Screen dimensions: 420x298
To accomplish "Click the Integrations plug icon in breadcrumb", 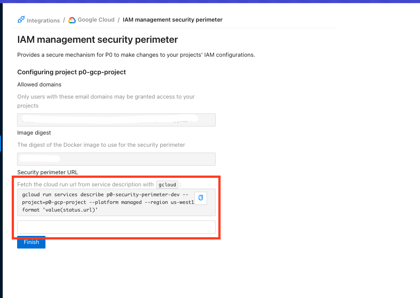I will pos(21,20).
